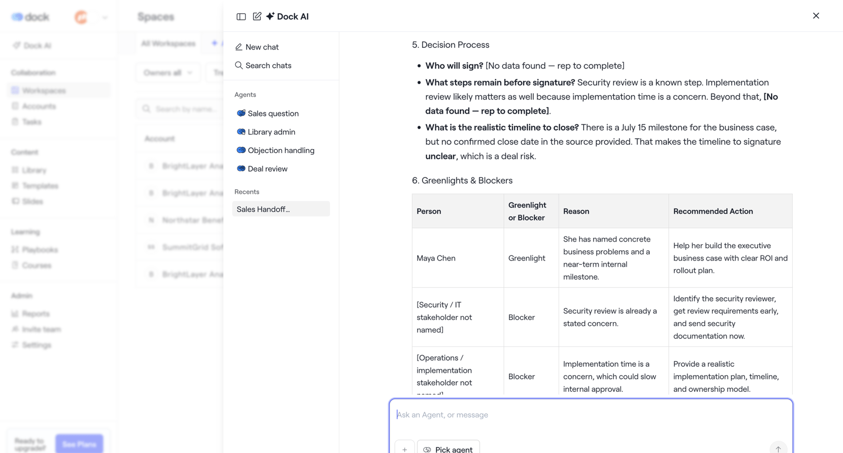Focus the Ask an Agent message field
This screenshot has height=453, width=843.
point(591,415)
